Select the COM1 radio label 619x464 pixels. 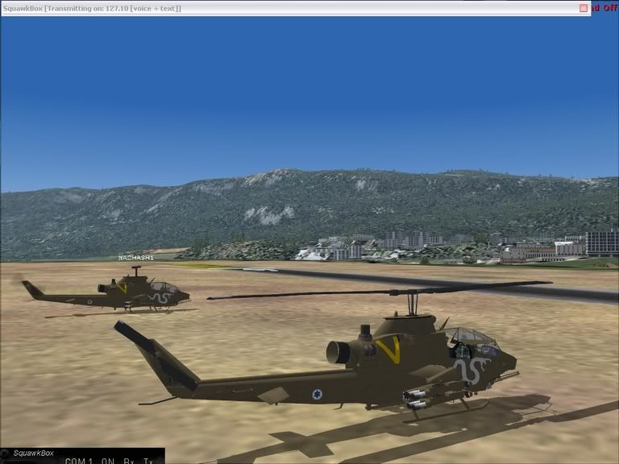click(x=79, y=461)
